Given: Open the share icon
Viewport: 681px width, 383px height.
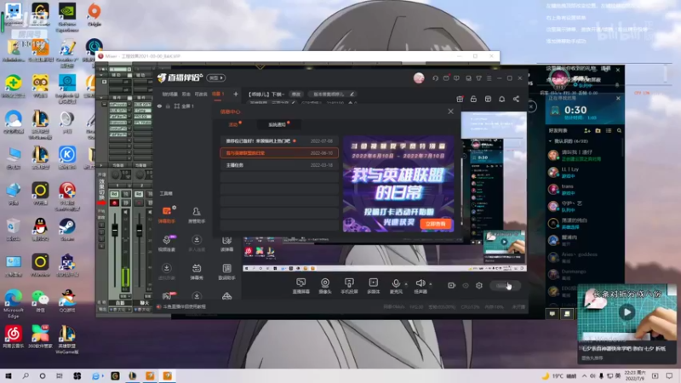Looking at the screenshot, I should coord(516,99).
